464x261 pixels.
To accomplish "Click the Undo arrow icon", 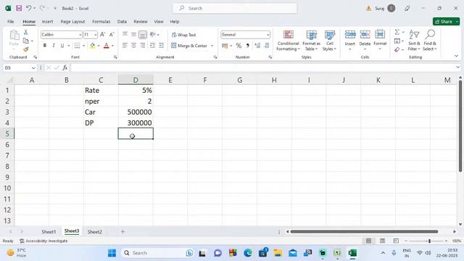I will click(x=28, y=8).
